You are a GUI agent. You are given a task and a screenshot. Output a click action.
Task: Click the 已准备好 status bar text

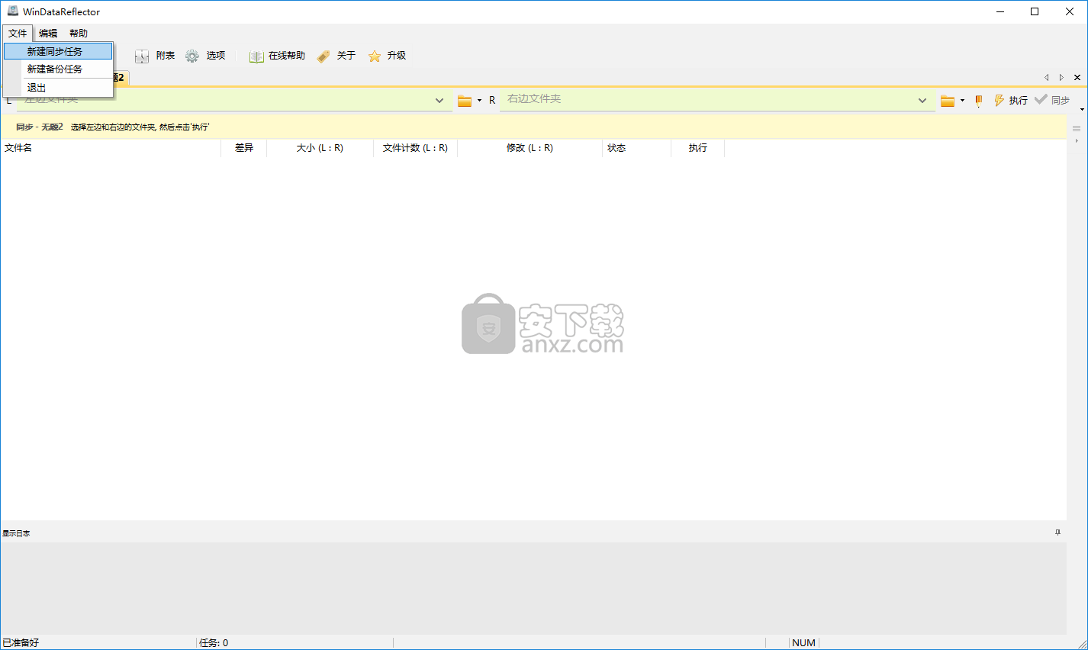[21, 642]
